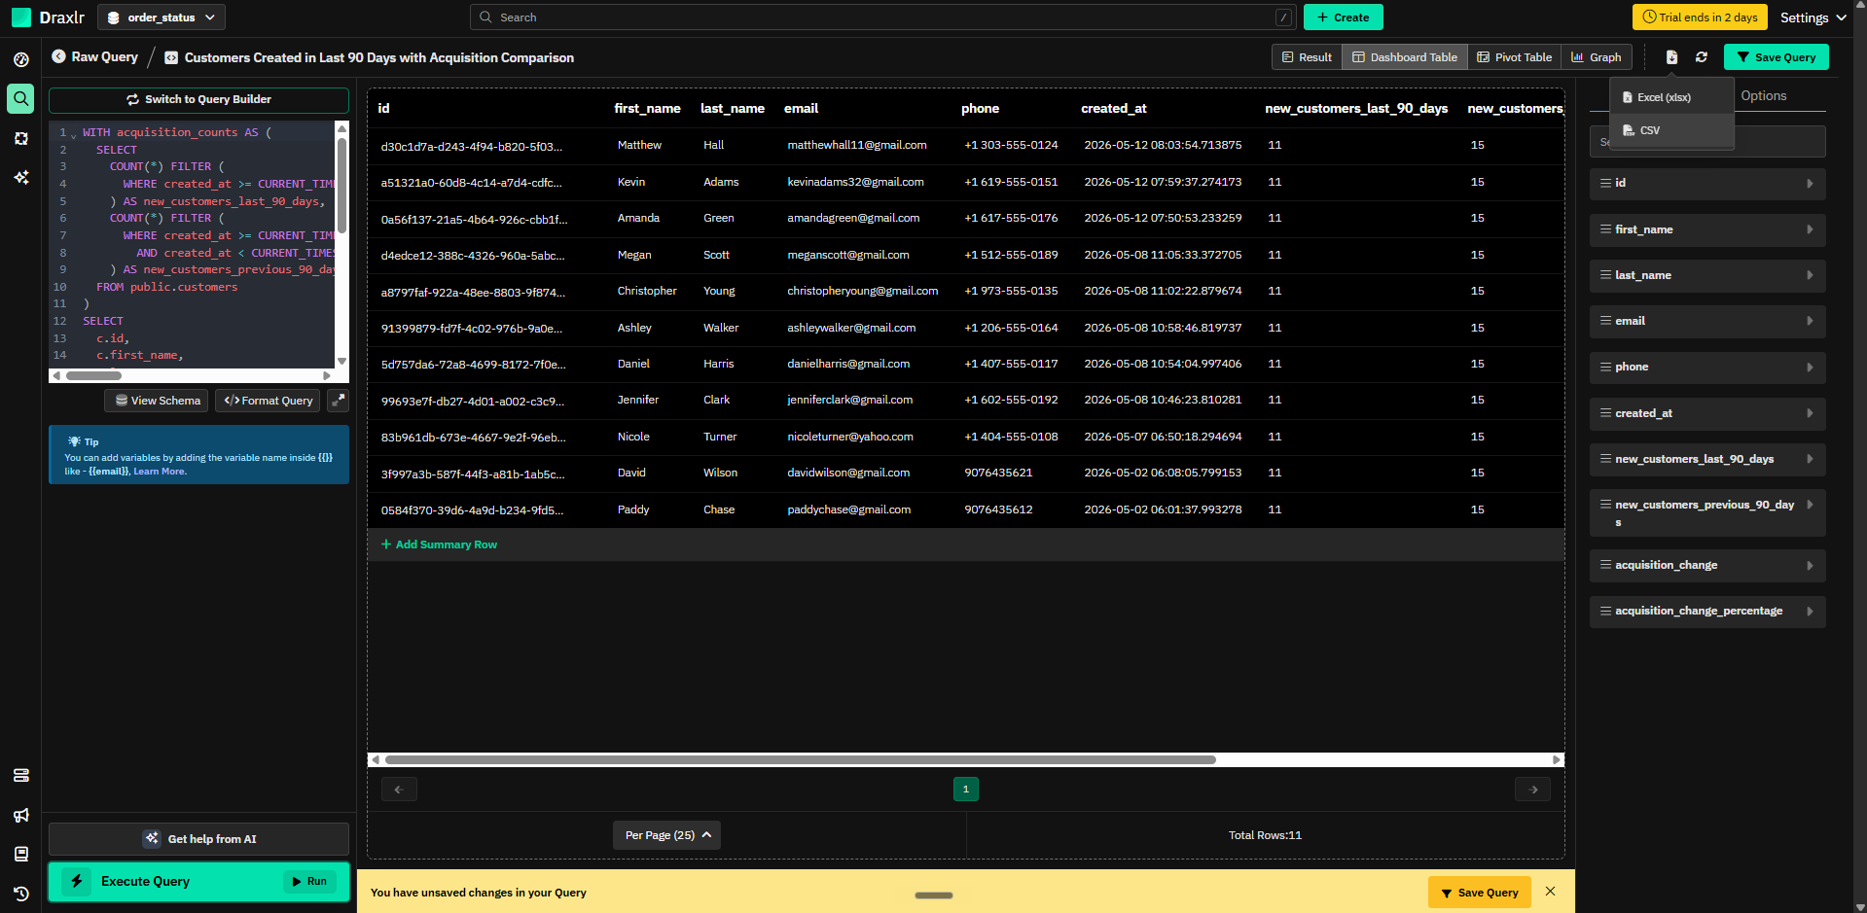
Task: Click Get help from AI
Action: (198, 839)
